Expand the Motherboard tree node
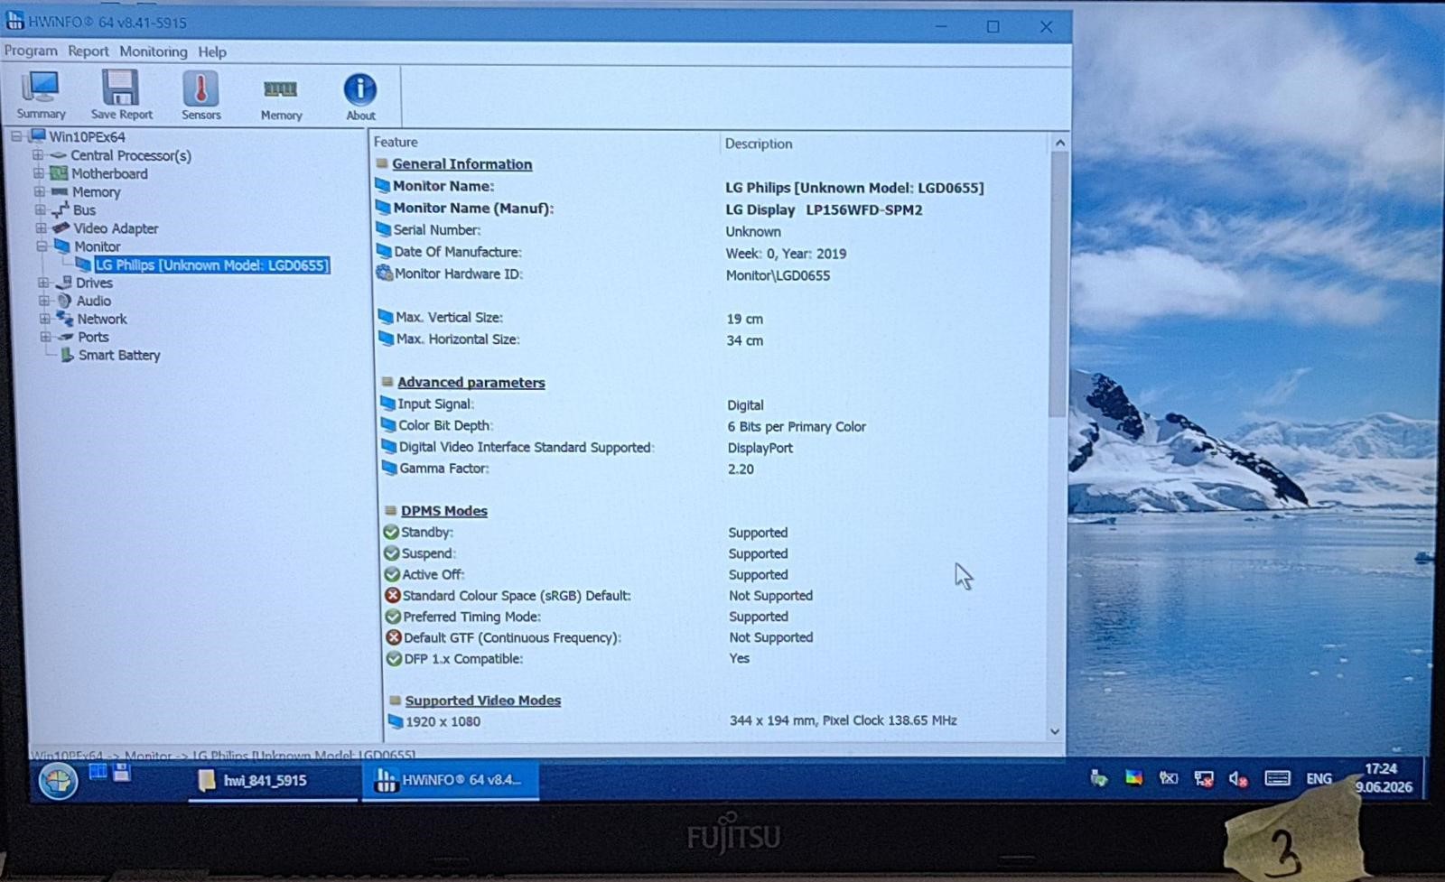The height and width of the screenshot is (882, 1445). 39,173
